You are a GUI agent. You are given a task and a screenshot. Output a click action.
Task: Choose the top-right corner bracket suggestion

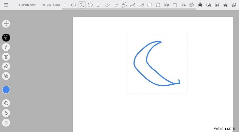pyautogui.click(x=175, y=5)
